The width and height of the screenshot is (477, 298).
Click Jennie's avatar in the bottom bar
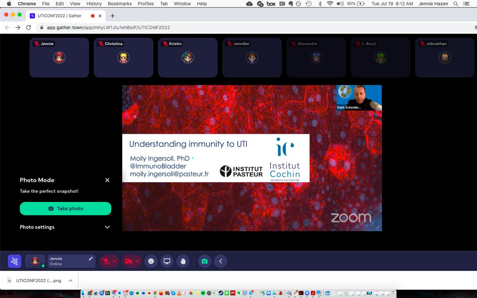[35, 261]
